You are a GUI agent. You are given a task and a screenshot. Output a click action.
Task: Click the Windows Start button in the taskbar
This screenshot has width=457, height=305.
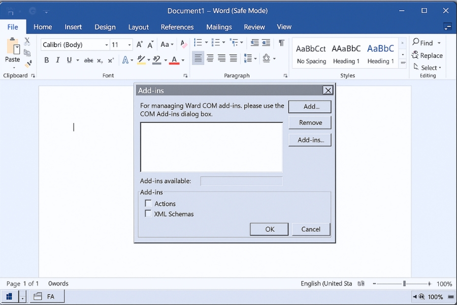(9, 296)
